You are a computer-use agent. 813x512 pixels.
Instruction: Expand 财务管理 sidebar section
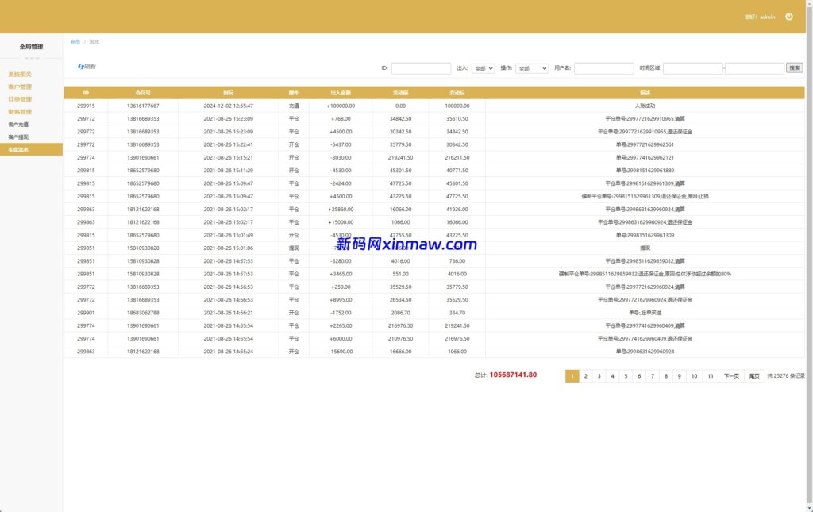click(20, 112)
